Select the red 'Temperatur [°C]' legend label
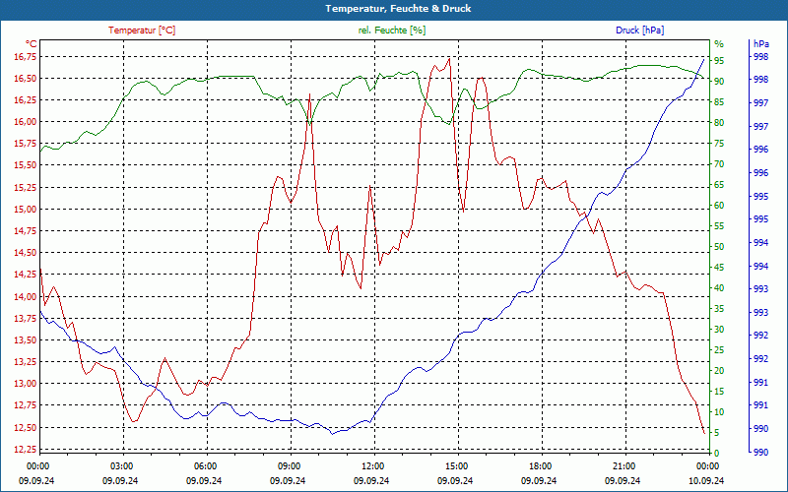 142,31
